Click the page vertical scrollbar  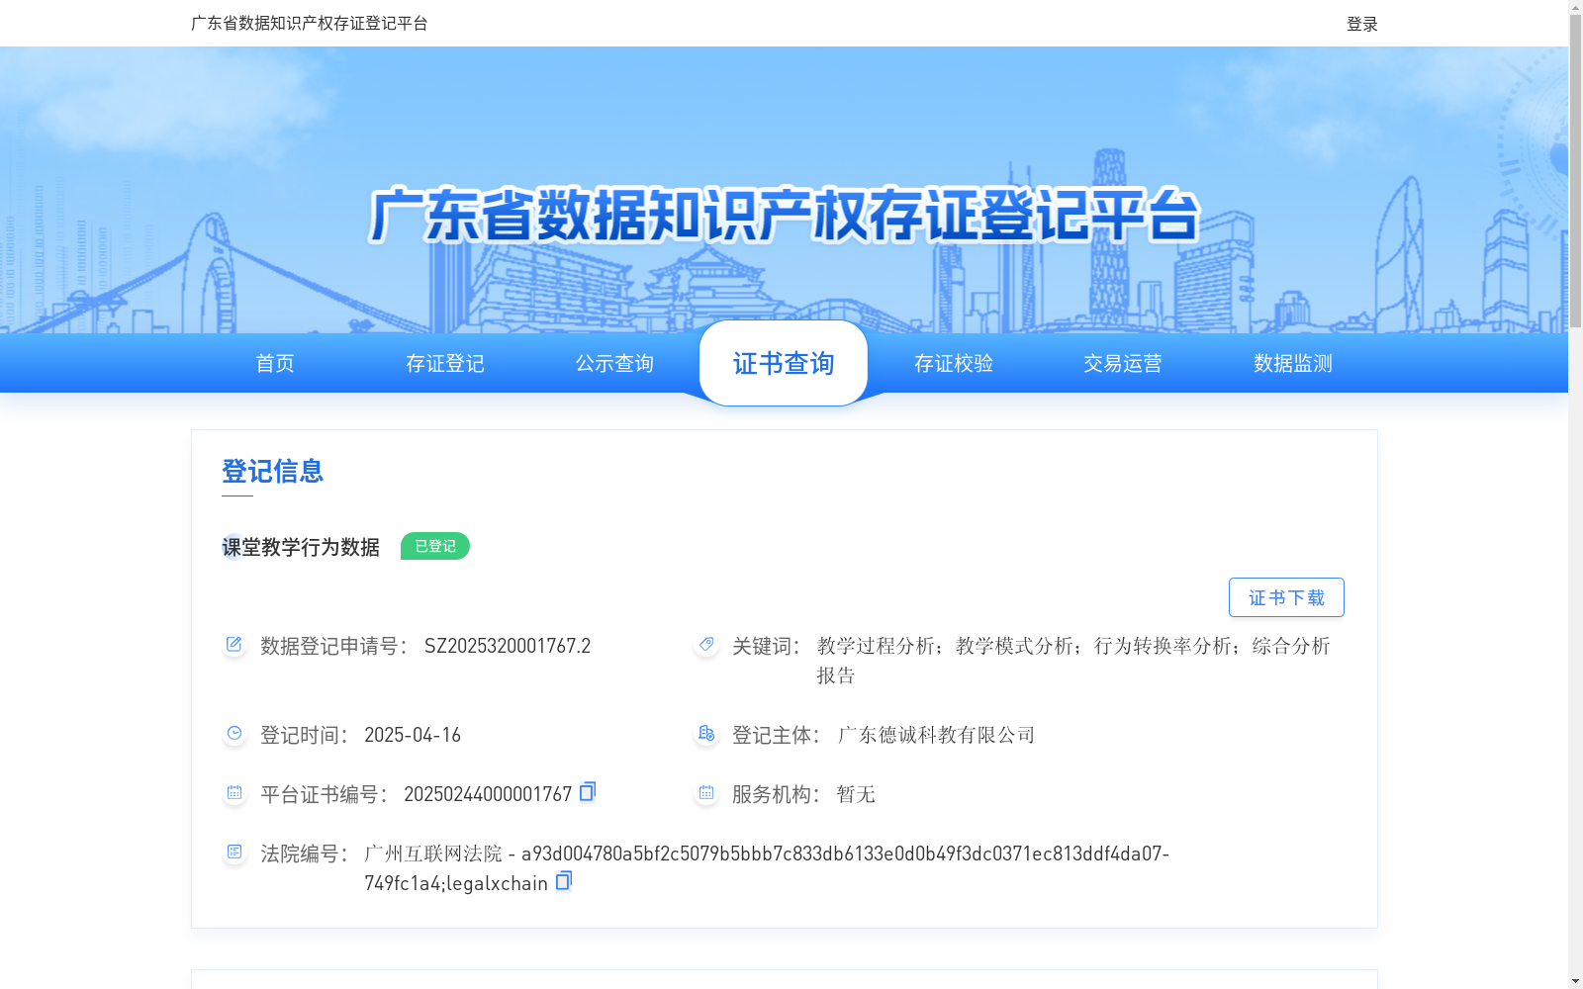(1575, 171)
